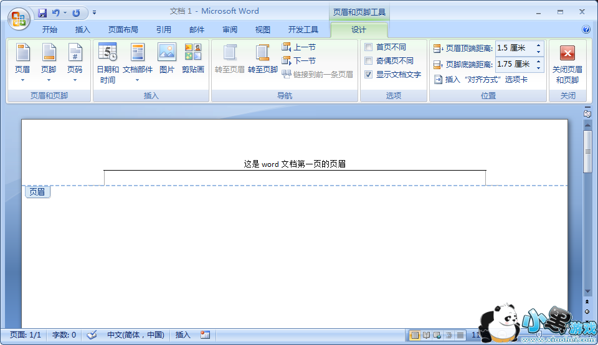Decrease 页眉顶端距离 with down arrow
The image size is (598, 345).
pyautogui.click(x=538, y=52)
